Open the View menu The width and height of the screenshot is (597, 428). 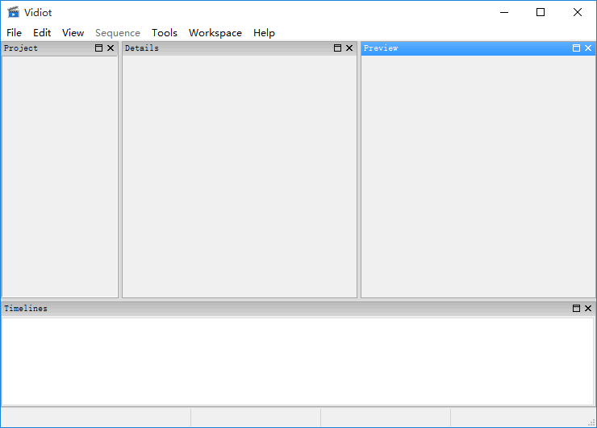coord(73,33)
